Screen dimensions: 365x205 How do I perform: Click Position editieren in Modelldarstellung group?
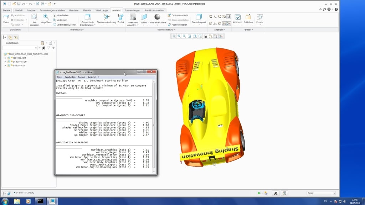coord(178,25)
